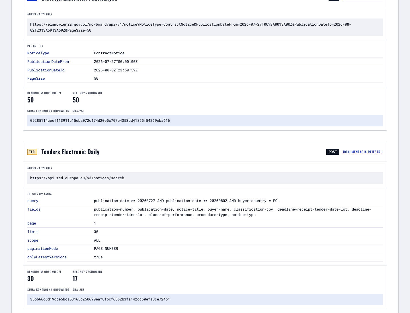Select the page value "1"

95,223
